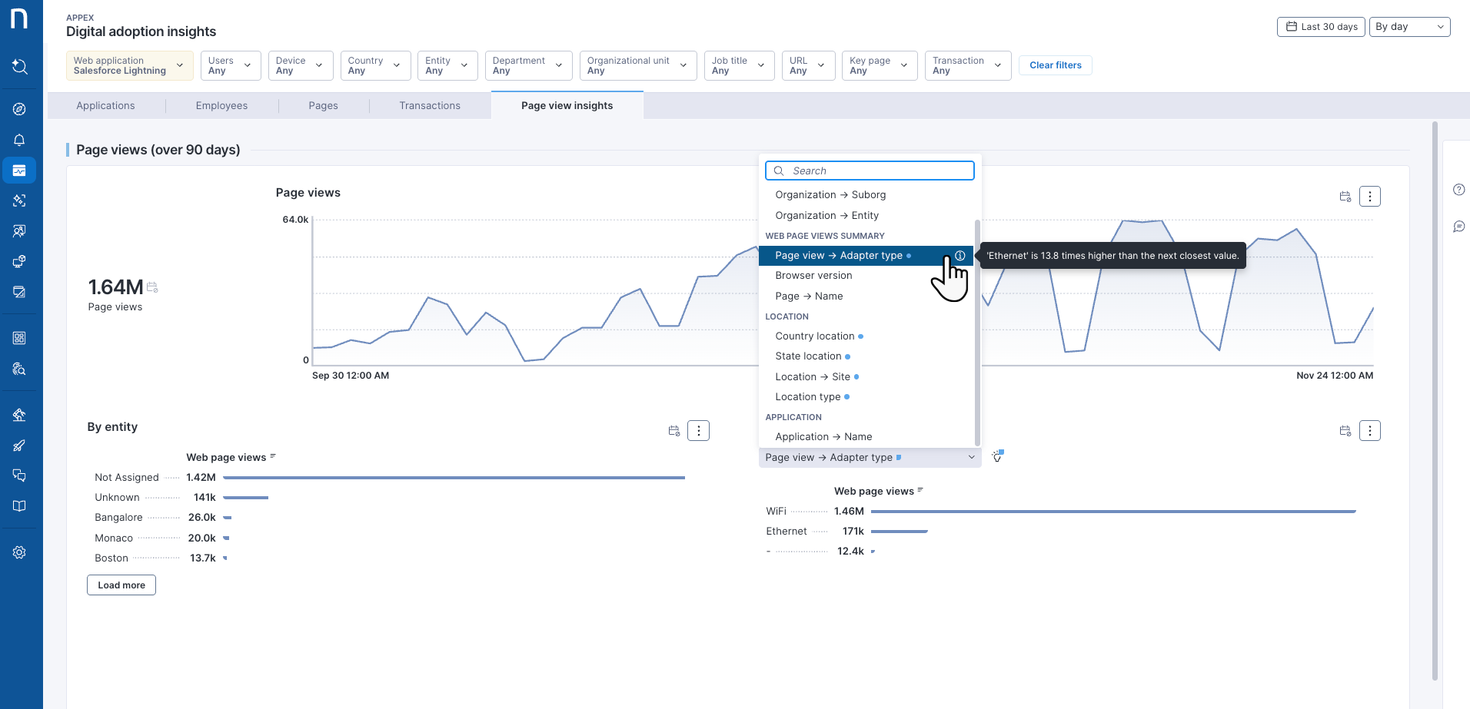Open settings gear icon in sidebar

(20, 552)
